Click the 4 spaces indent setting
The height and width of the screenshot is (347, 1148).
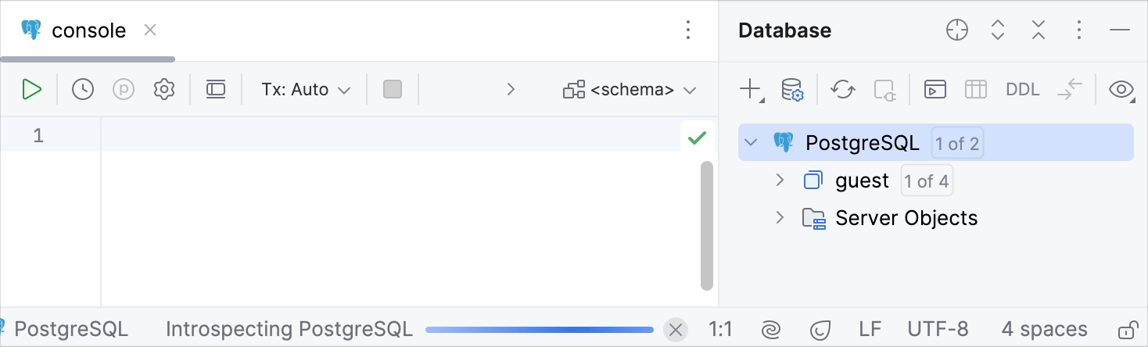1044,330
